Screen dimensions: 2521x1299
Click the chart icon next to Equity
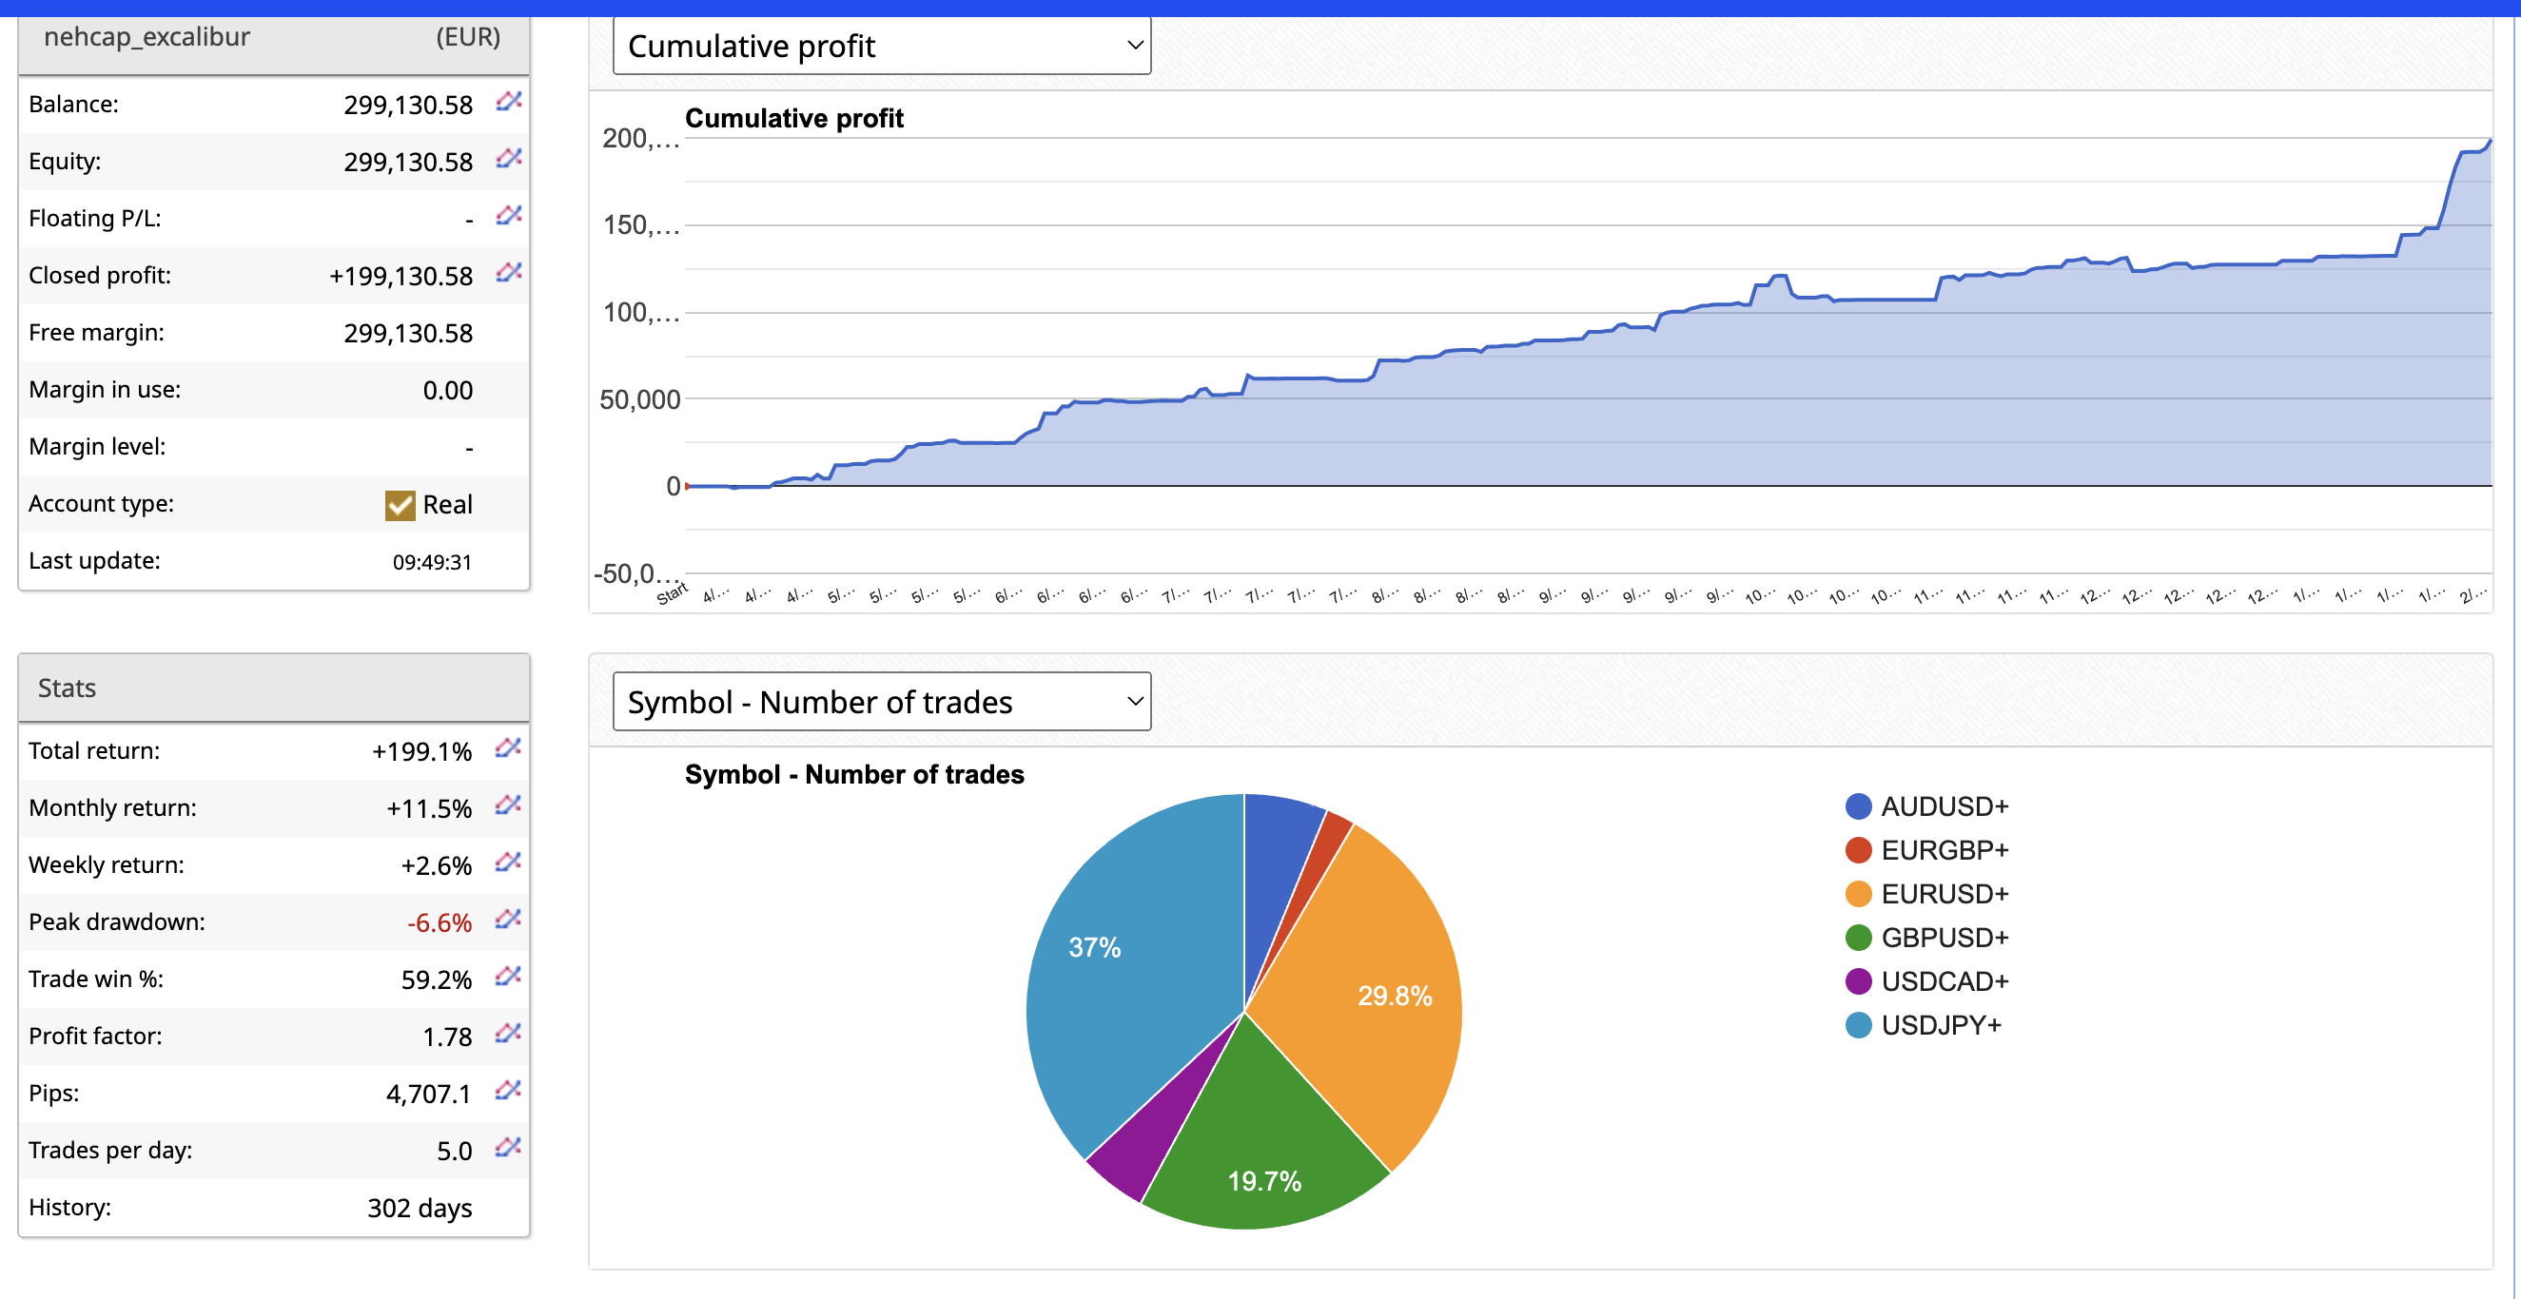[x=508, y=159]
